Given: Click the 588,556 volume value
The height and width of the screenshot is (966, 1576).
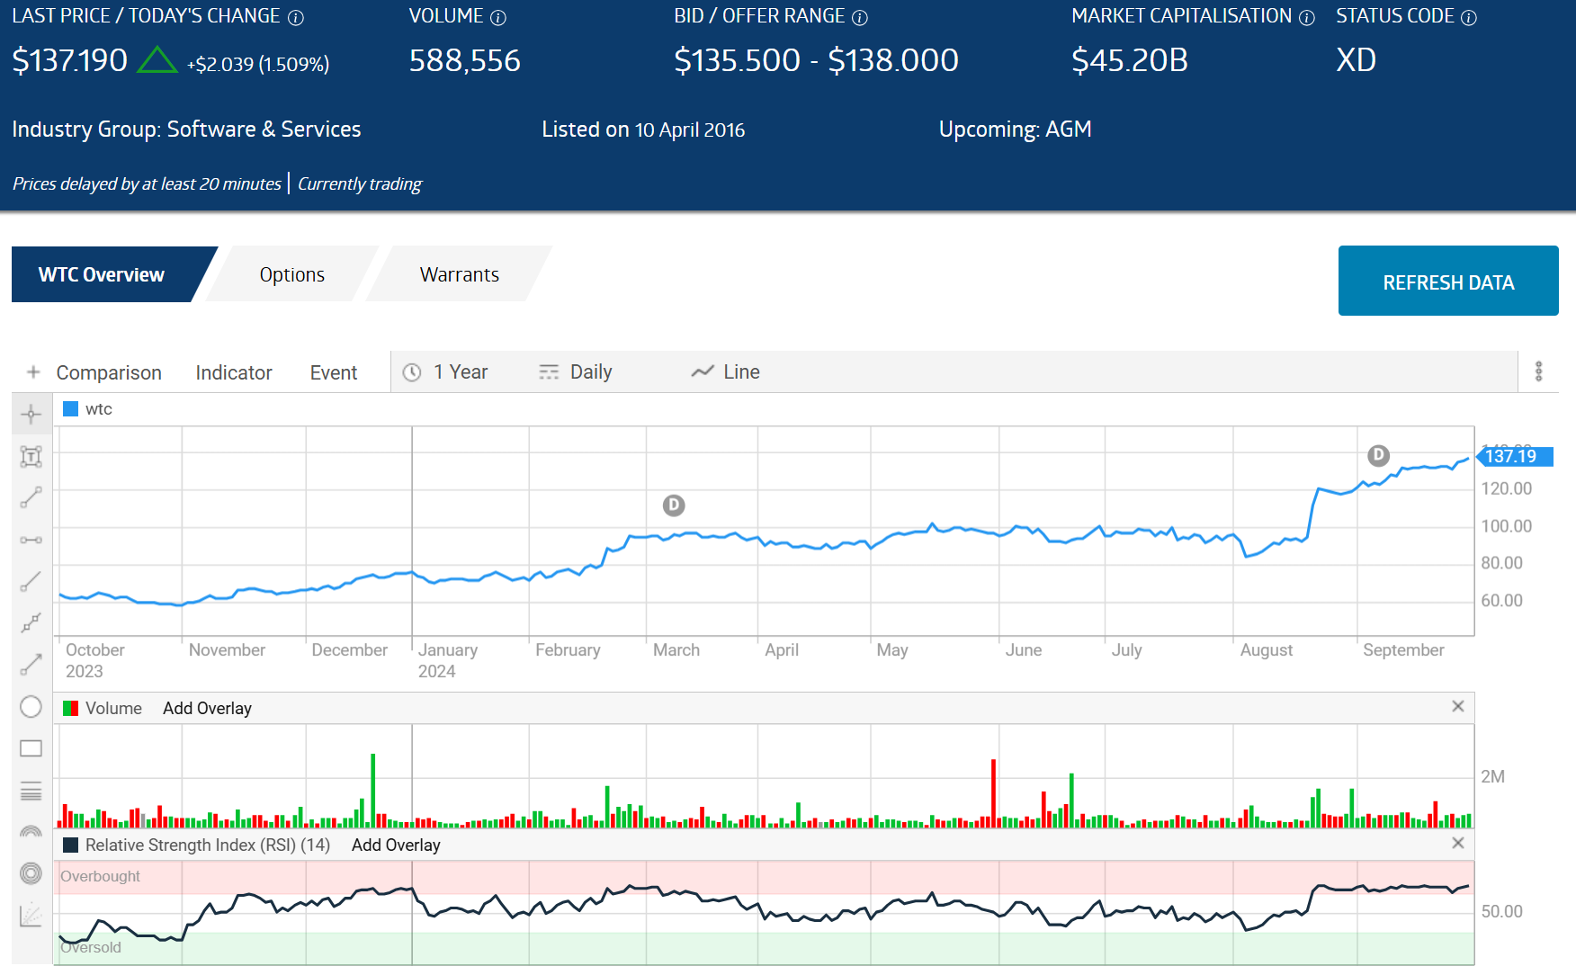Looking at the screenshot, I should 465,60.
